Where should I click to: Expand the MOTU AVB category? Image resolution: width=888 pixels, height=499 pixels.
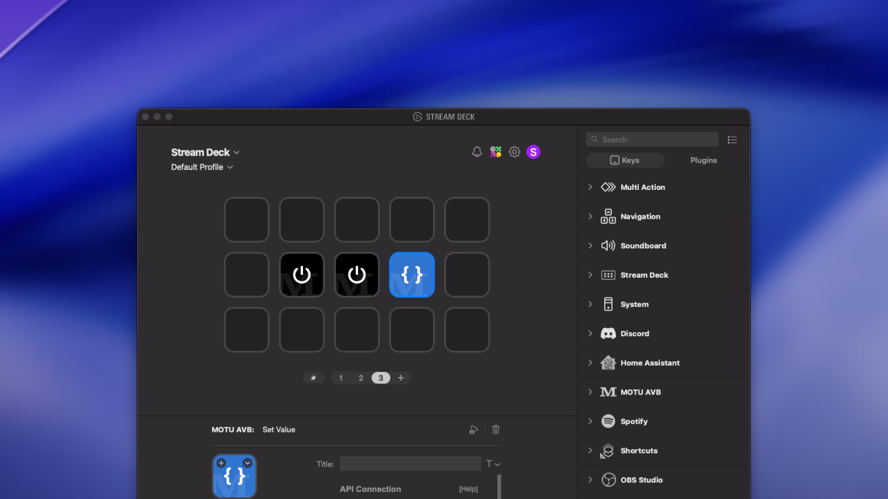590,392
